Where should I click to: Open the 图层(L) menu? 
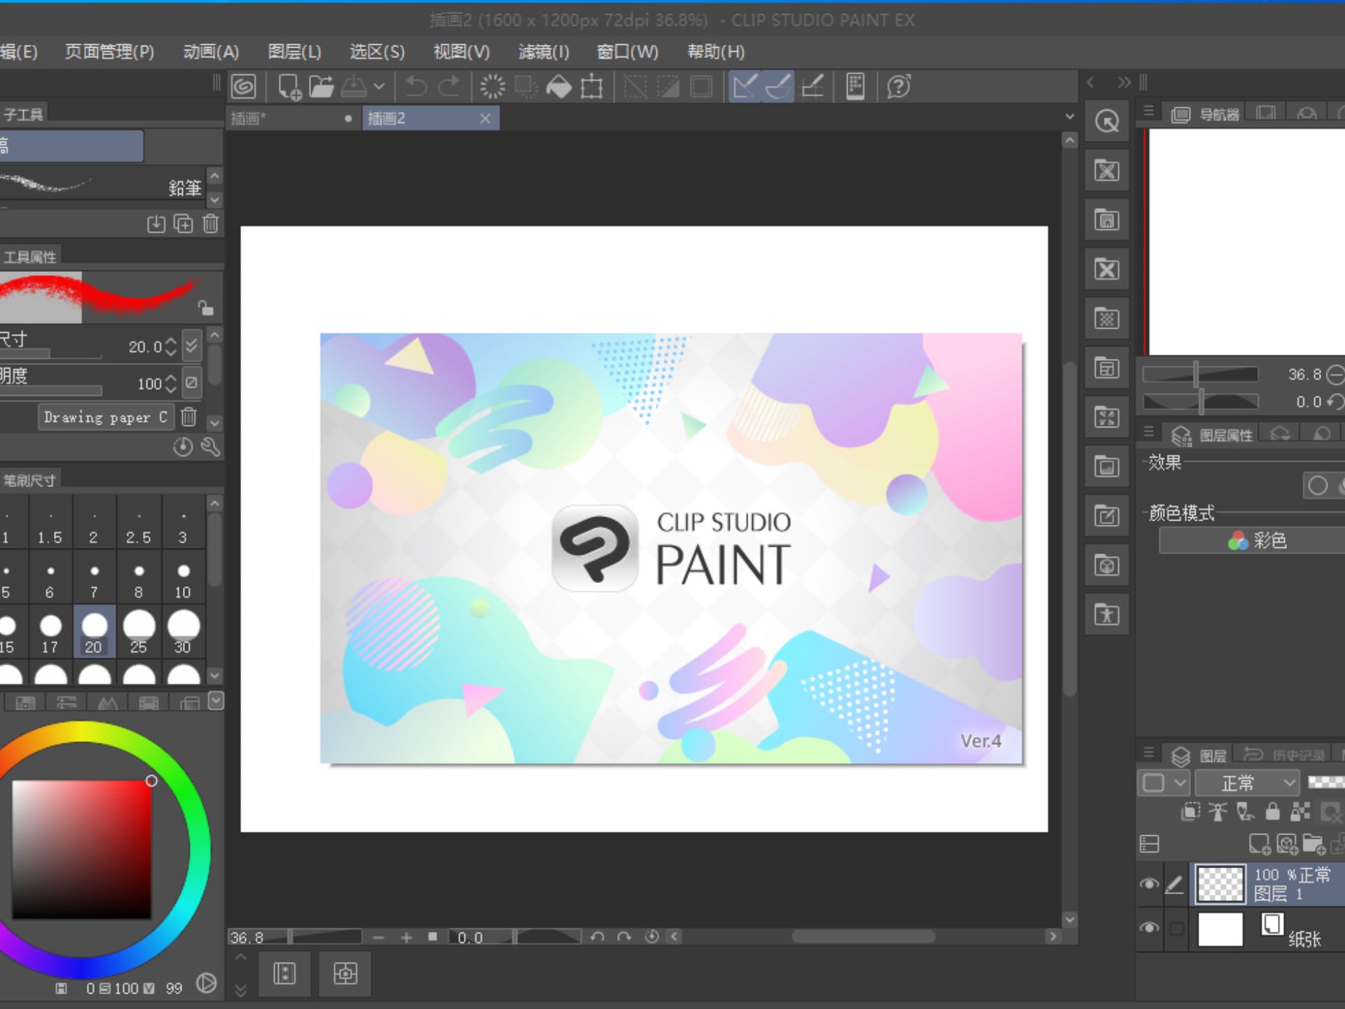pos(294,52)
